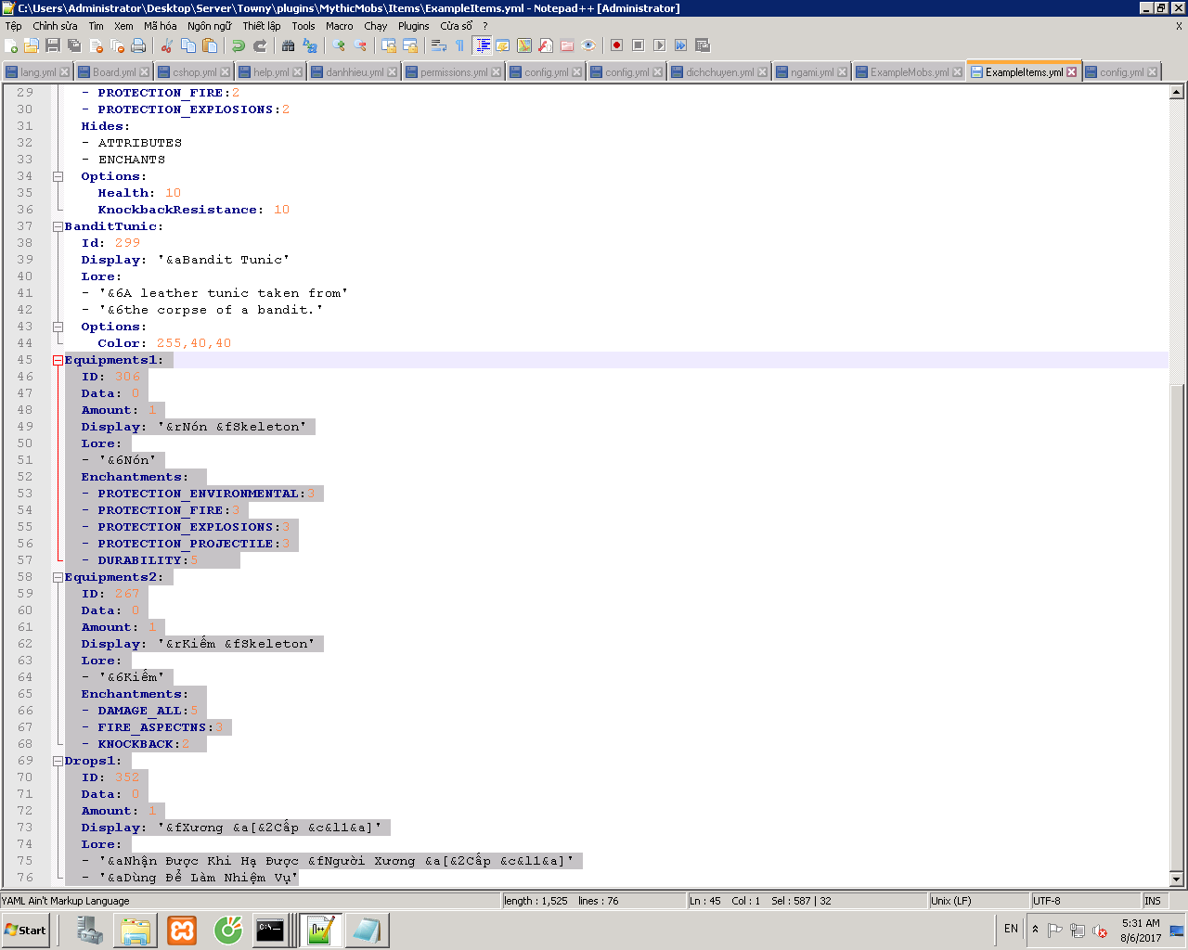The width and height of the screenshot is (1188, 950).
Task: Click the Zoom in toolbar icon
Action: pos(339,45)
